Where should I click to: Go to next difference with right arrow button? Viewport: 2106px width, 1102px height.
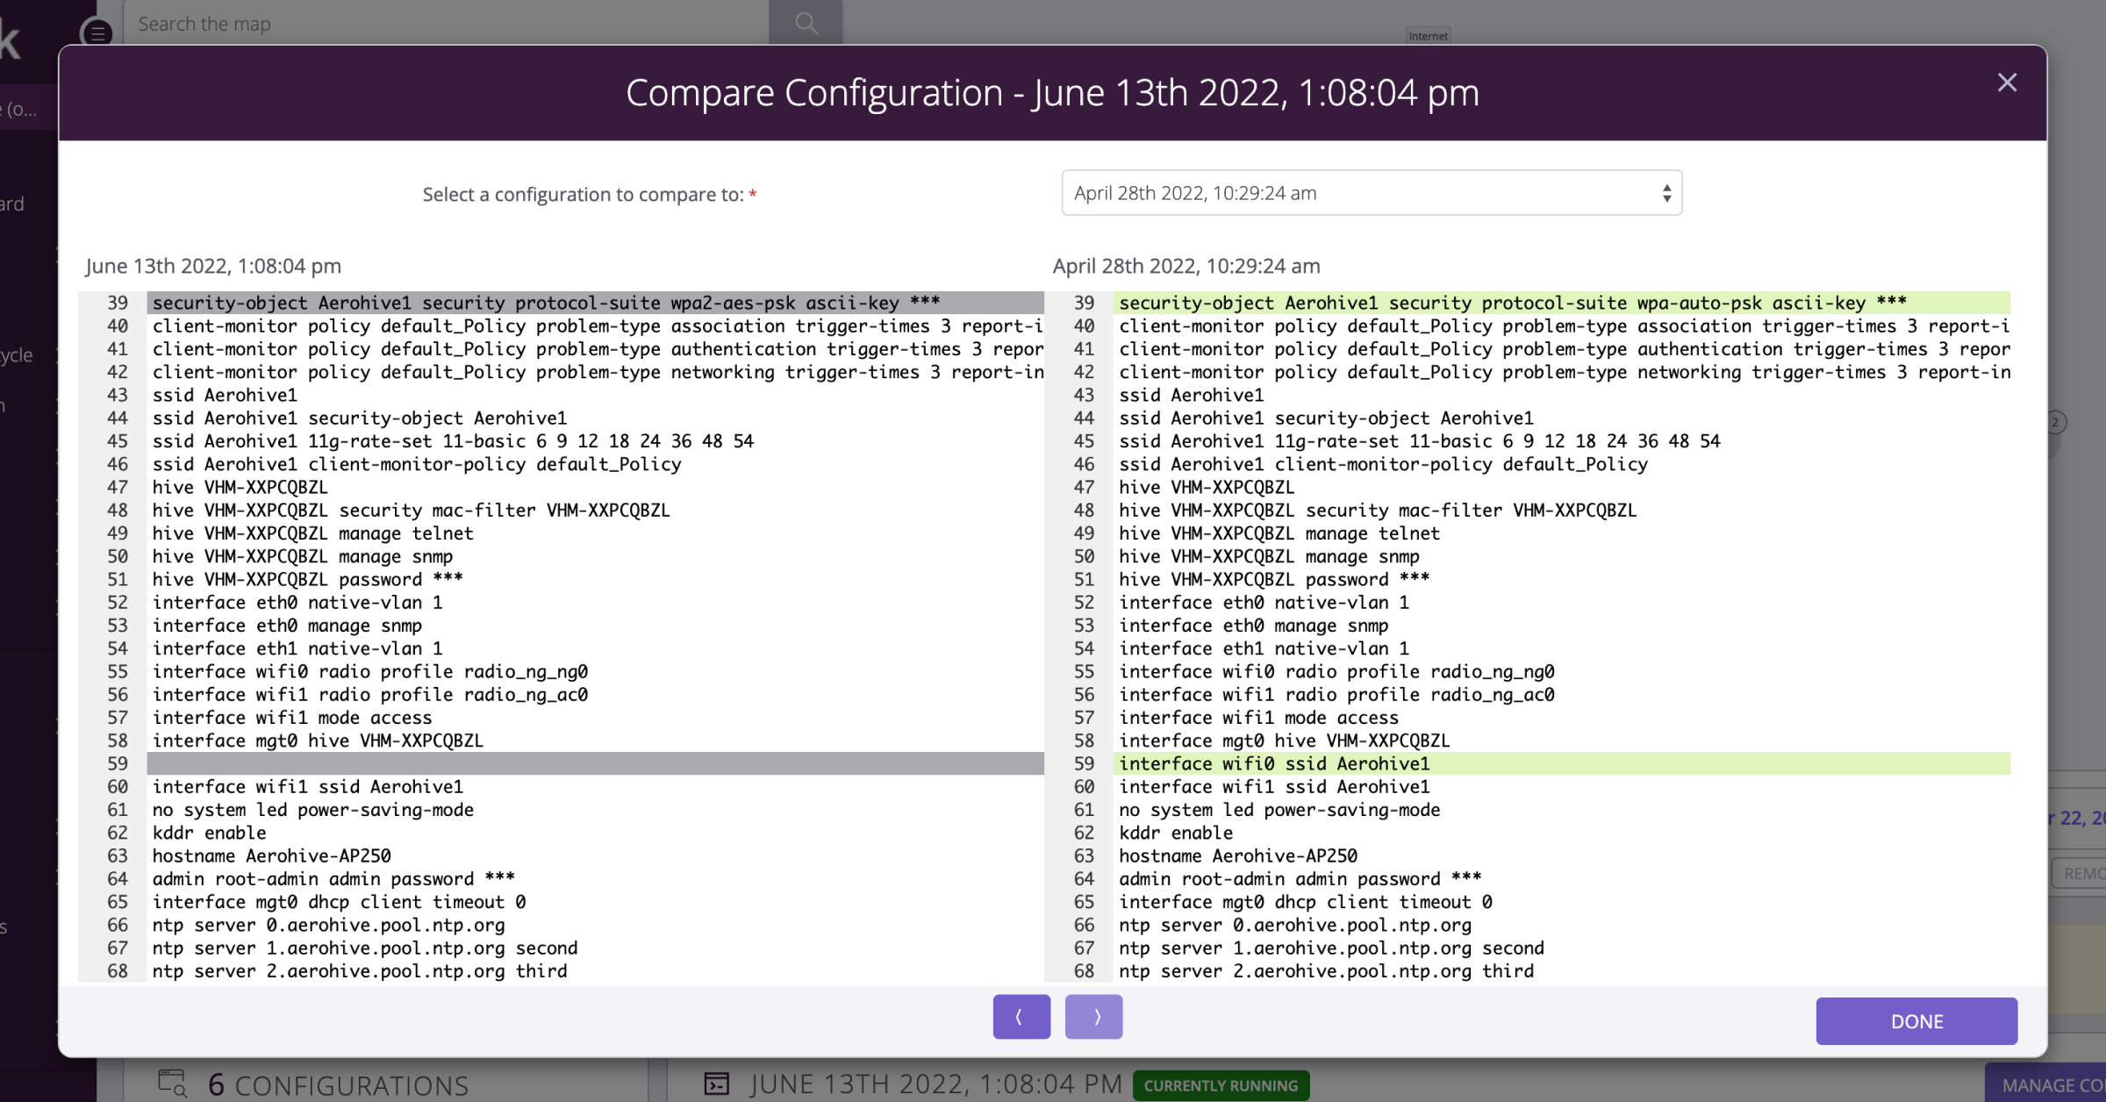click(1093, 1017)
